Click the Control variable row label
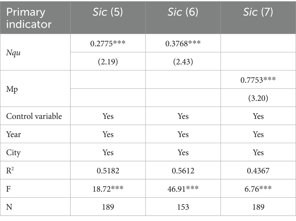Screen dimensions: 296x221 point(34,116)
